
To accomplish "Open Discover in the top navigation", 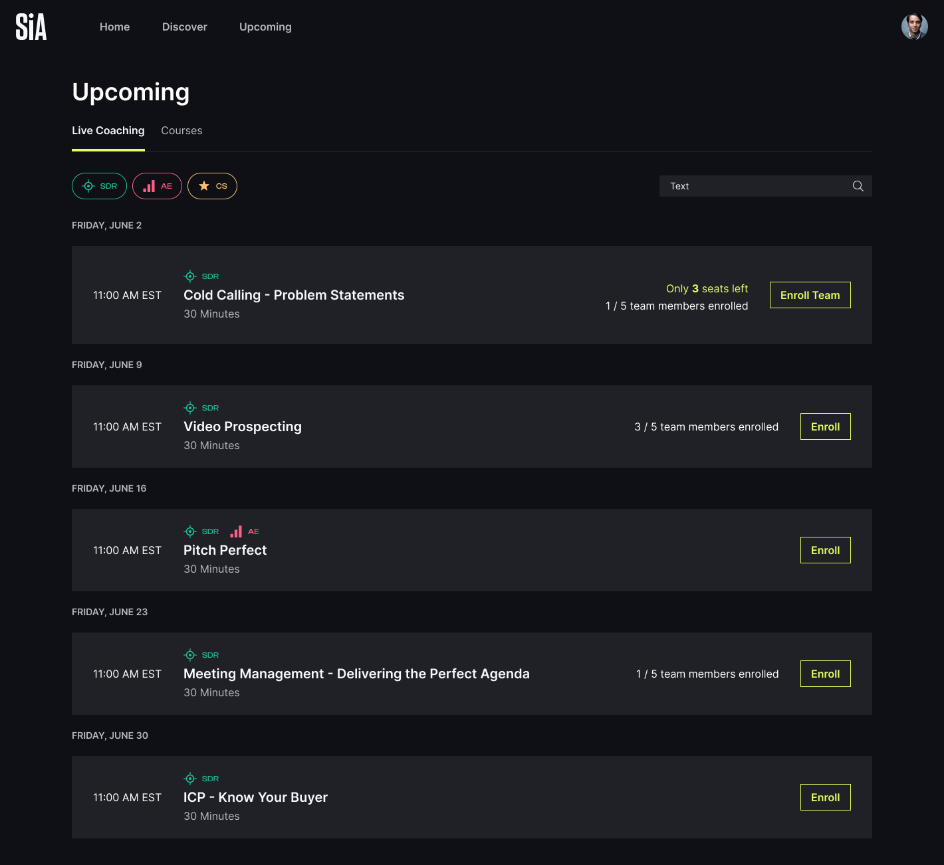I will click(185, 27).
